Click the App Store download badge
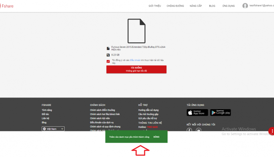 click(x=197, y=113)
